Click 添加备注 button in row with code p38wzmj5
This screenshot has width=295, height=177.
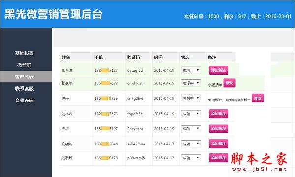coord(219,158)
